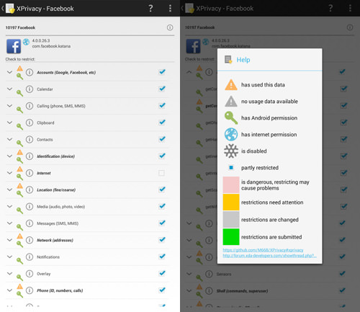
Task: Uncheck the Calendar restriction checkbox
Action: [x=162, y=89]
